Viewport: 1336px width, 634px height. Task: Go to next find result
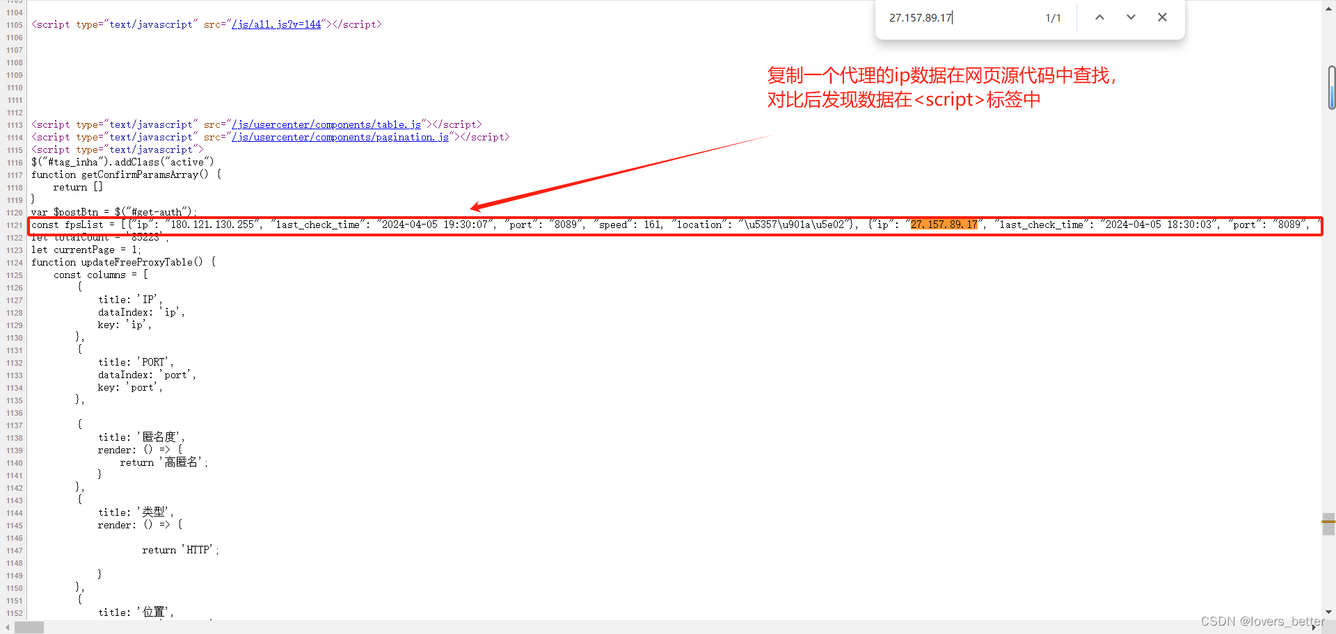click(x=1131, y=17)
